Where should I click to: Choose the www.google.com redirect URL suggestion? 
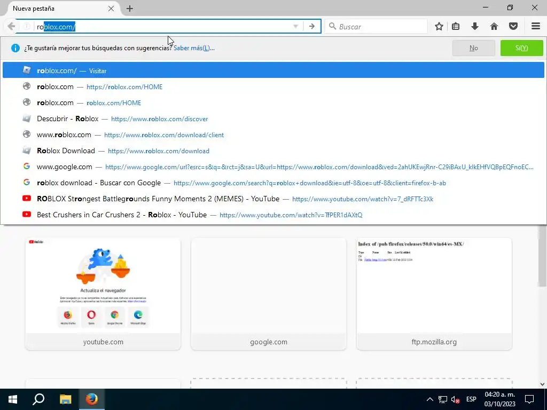273,167
